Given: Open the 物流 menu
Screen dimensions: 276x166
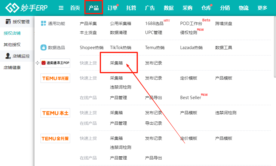Looking at the screenshot, I should (244, 8).
